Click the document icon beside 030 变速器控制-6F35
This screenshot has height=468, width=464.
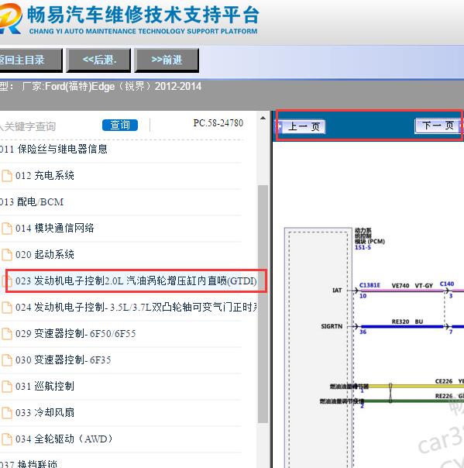coord(7,360)
